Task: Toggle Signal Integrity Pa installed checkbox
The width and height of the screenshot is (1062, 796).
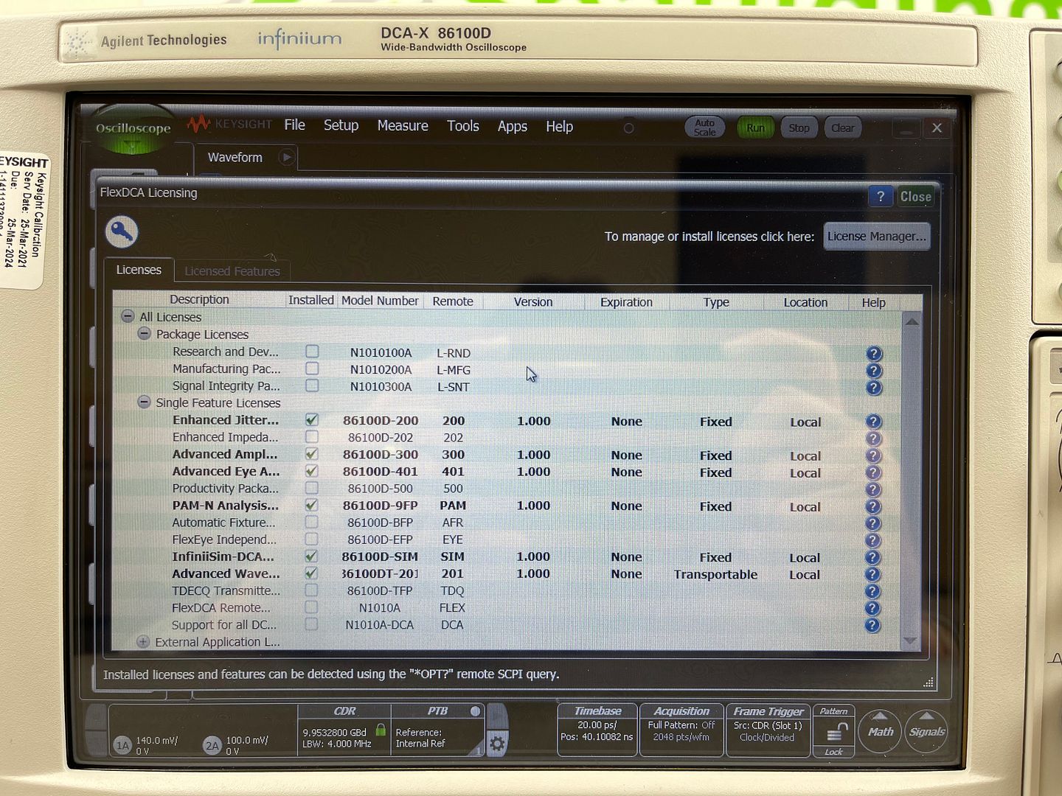Action: [312, 385]
